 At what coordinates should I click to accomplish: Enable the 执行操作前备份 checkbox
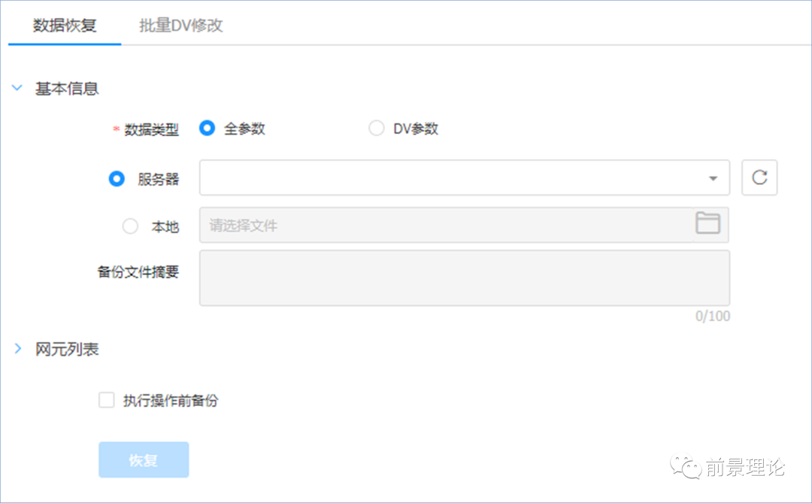[107, 401]
